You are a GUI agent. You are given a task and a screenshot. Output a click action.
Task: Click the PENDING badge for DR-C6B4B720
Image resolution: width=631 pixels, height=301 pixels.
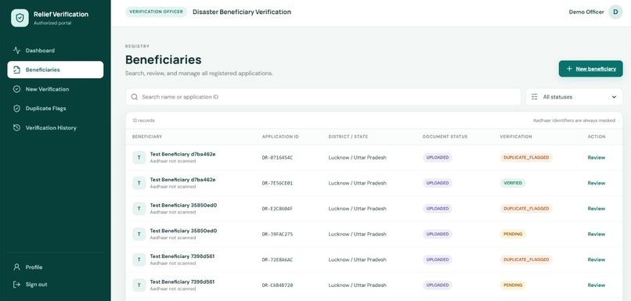click(x=513, y=285)
